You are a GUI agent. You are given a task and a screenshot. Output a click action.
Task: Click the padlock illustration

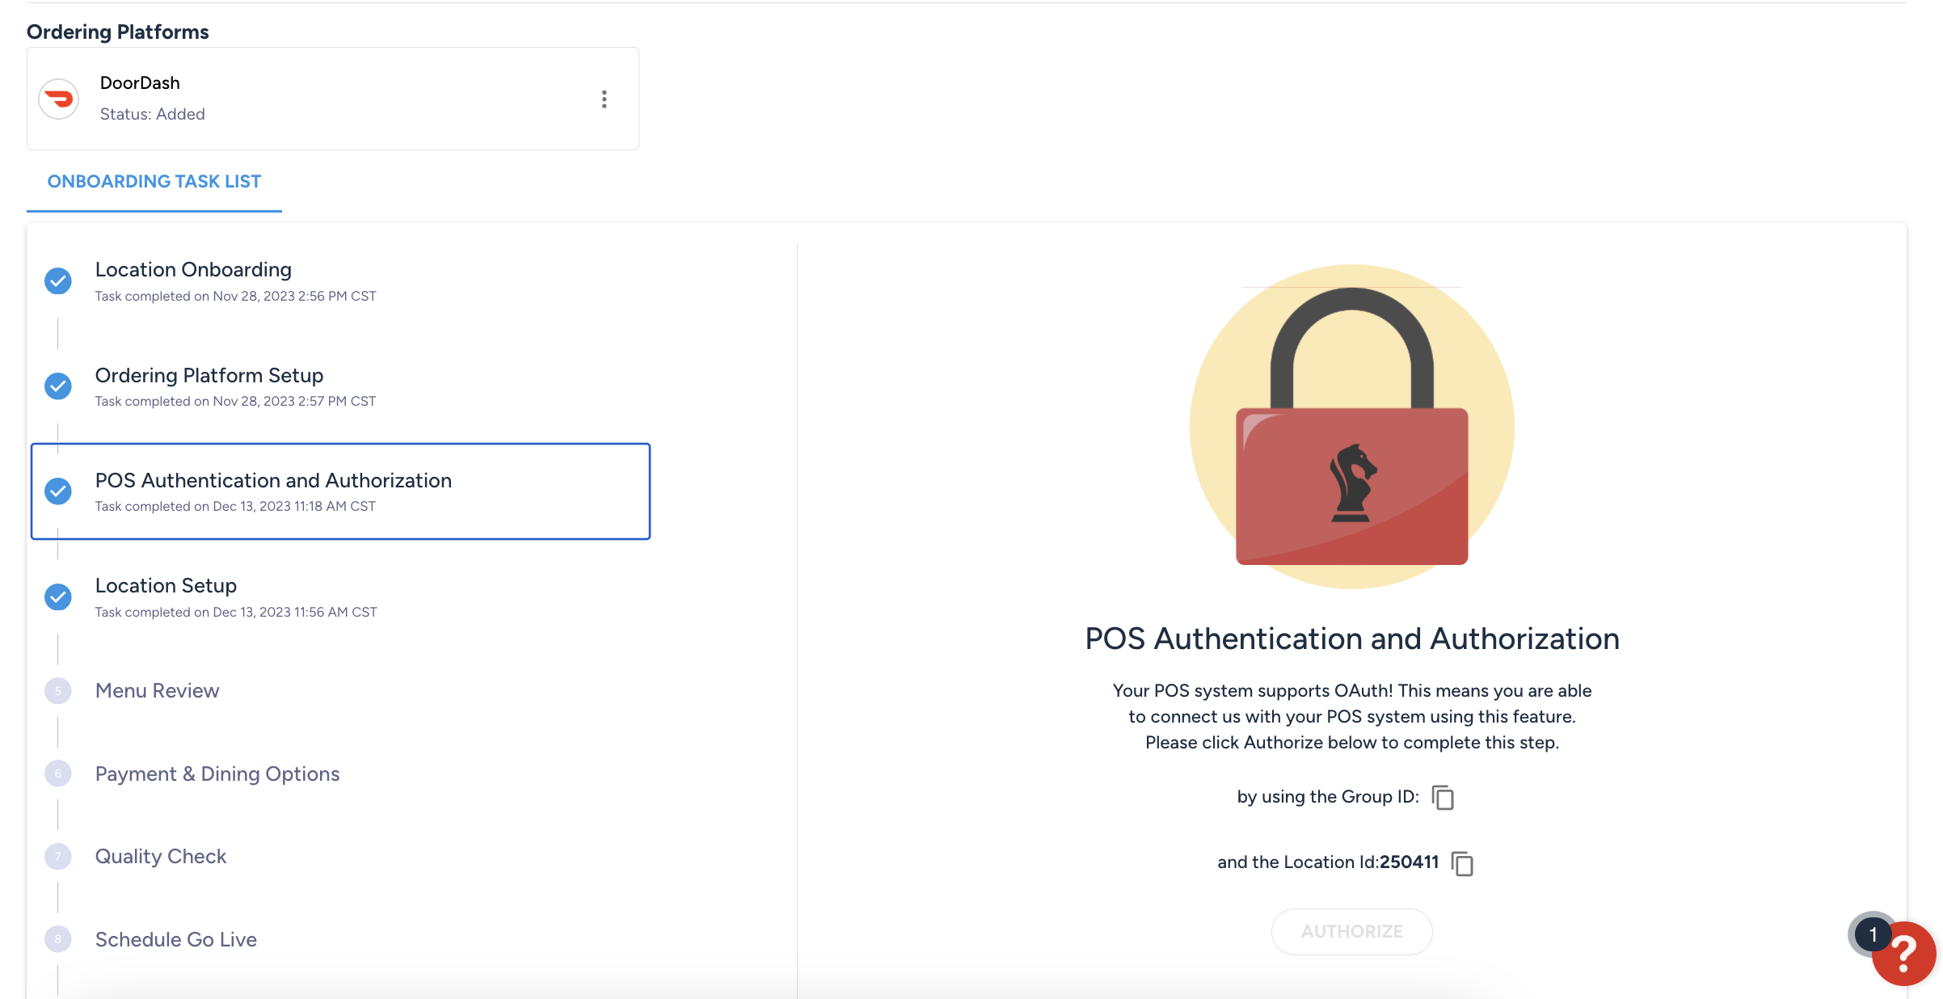[1352, 426]
